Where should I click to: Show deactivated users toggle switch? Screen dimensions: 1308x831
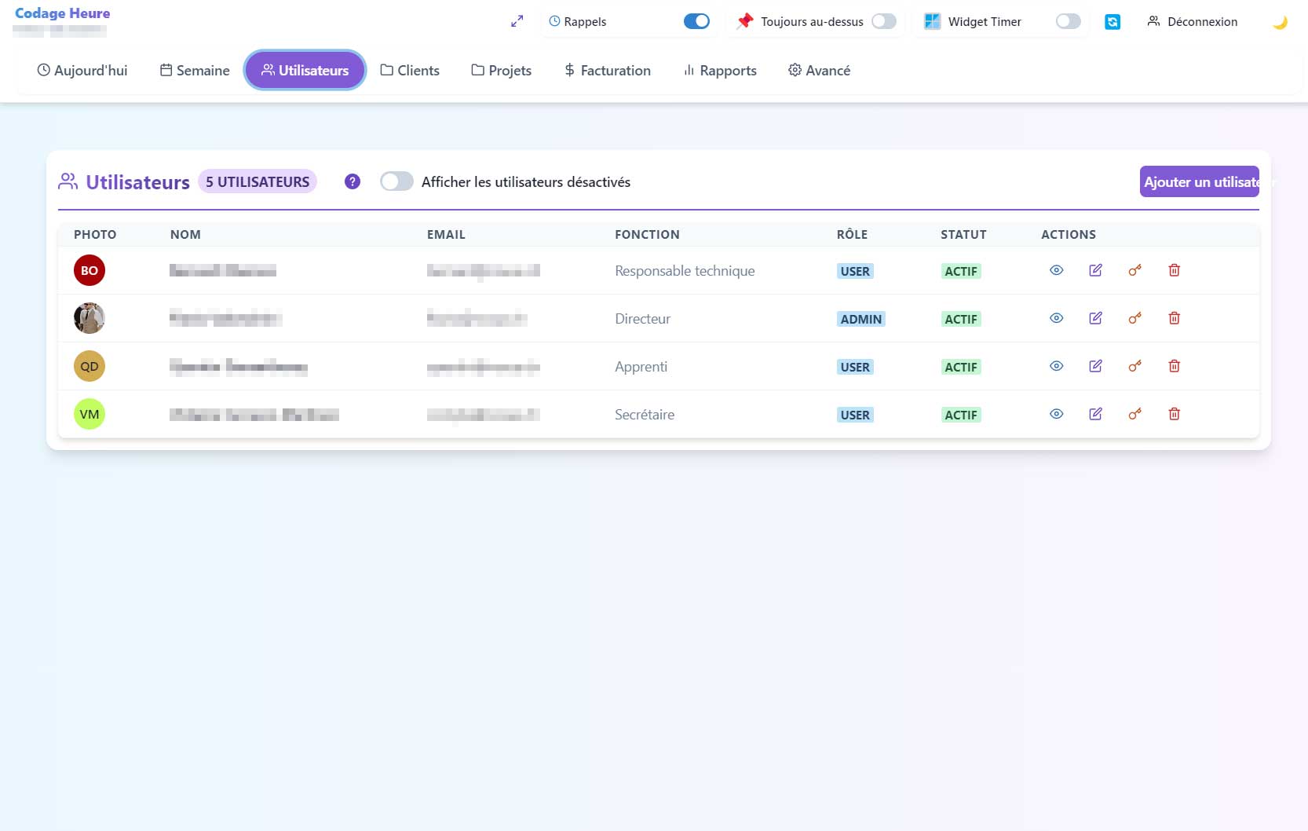(396, 181)
